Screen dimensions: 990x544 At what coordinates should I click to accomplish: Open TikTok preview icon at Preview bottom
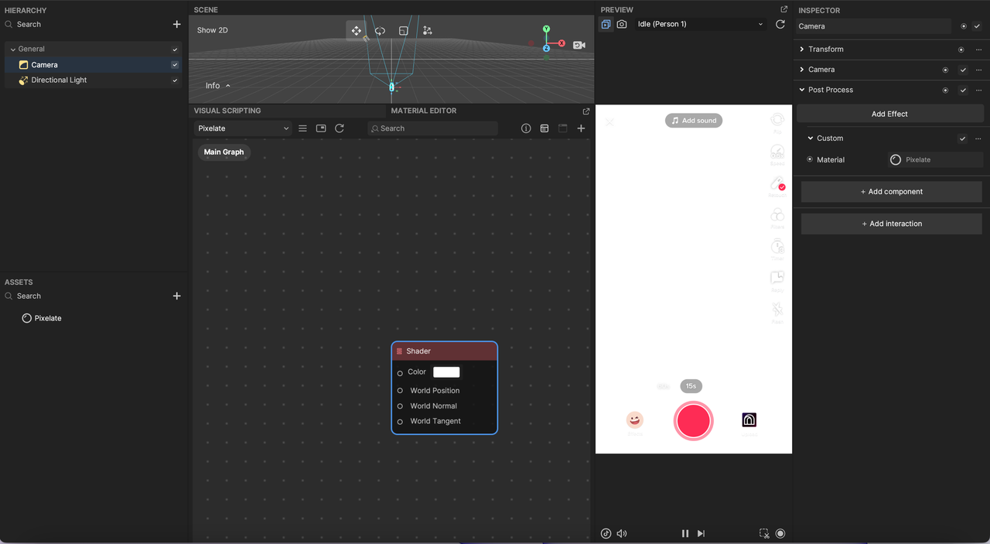pos(606,533)
